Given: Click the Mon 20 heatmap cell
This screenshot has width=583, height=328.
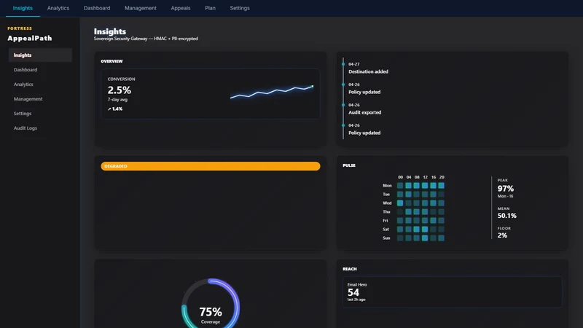Looking at the screenshot, I should pos(442,186).
